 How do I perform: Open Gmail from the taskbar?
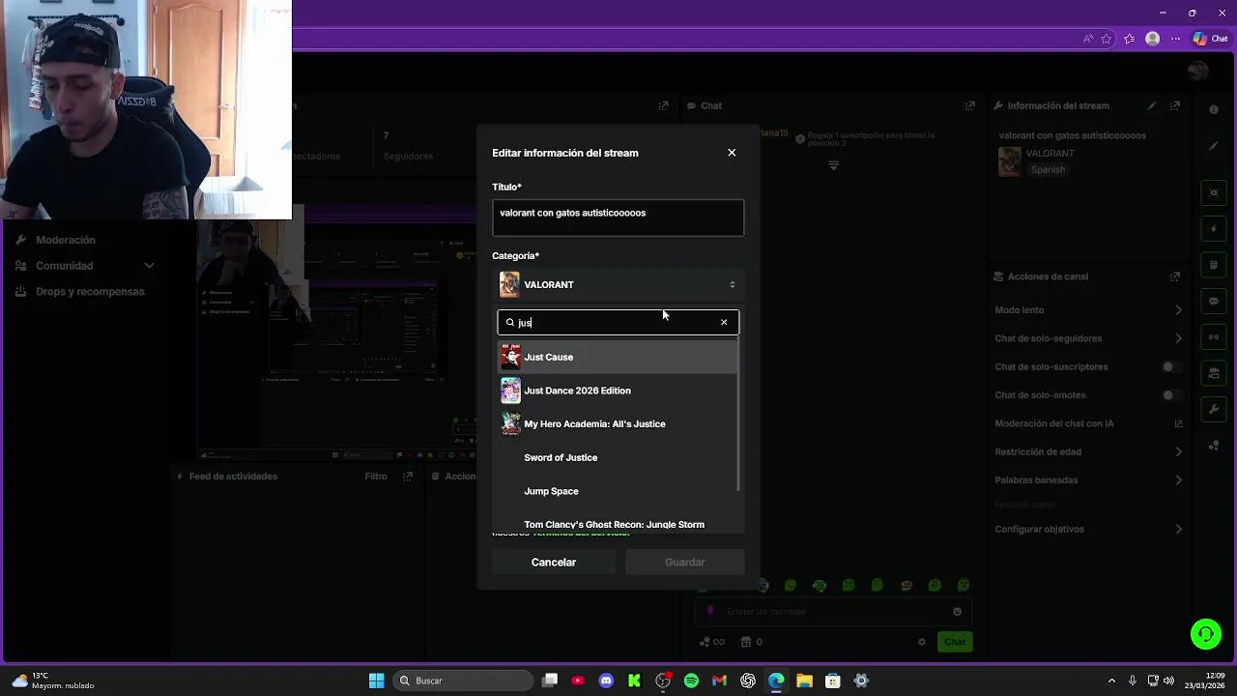[719, 681]
